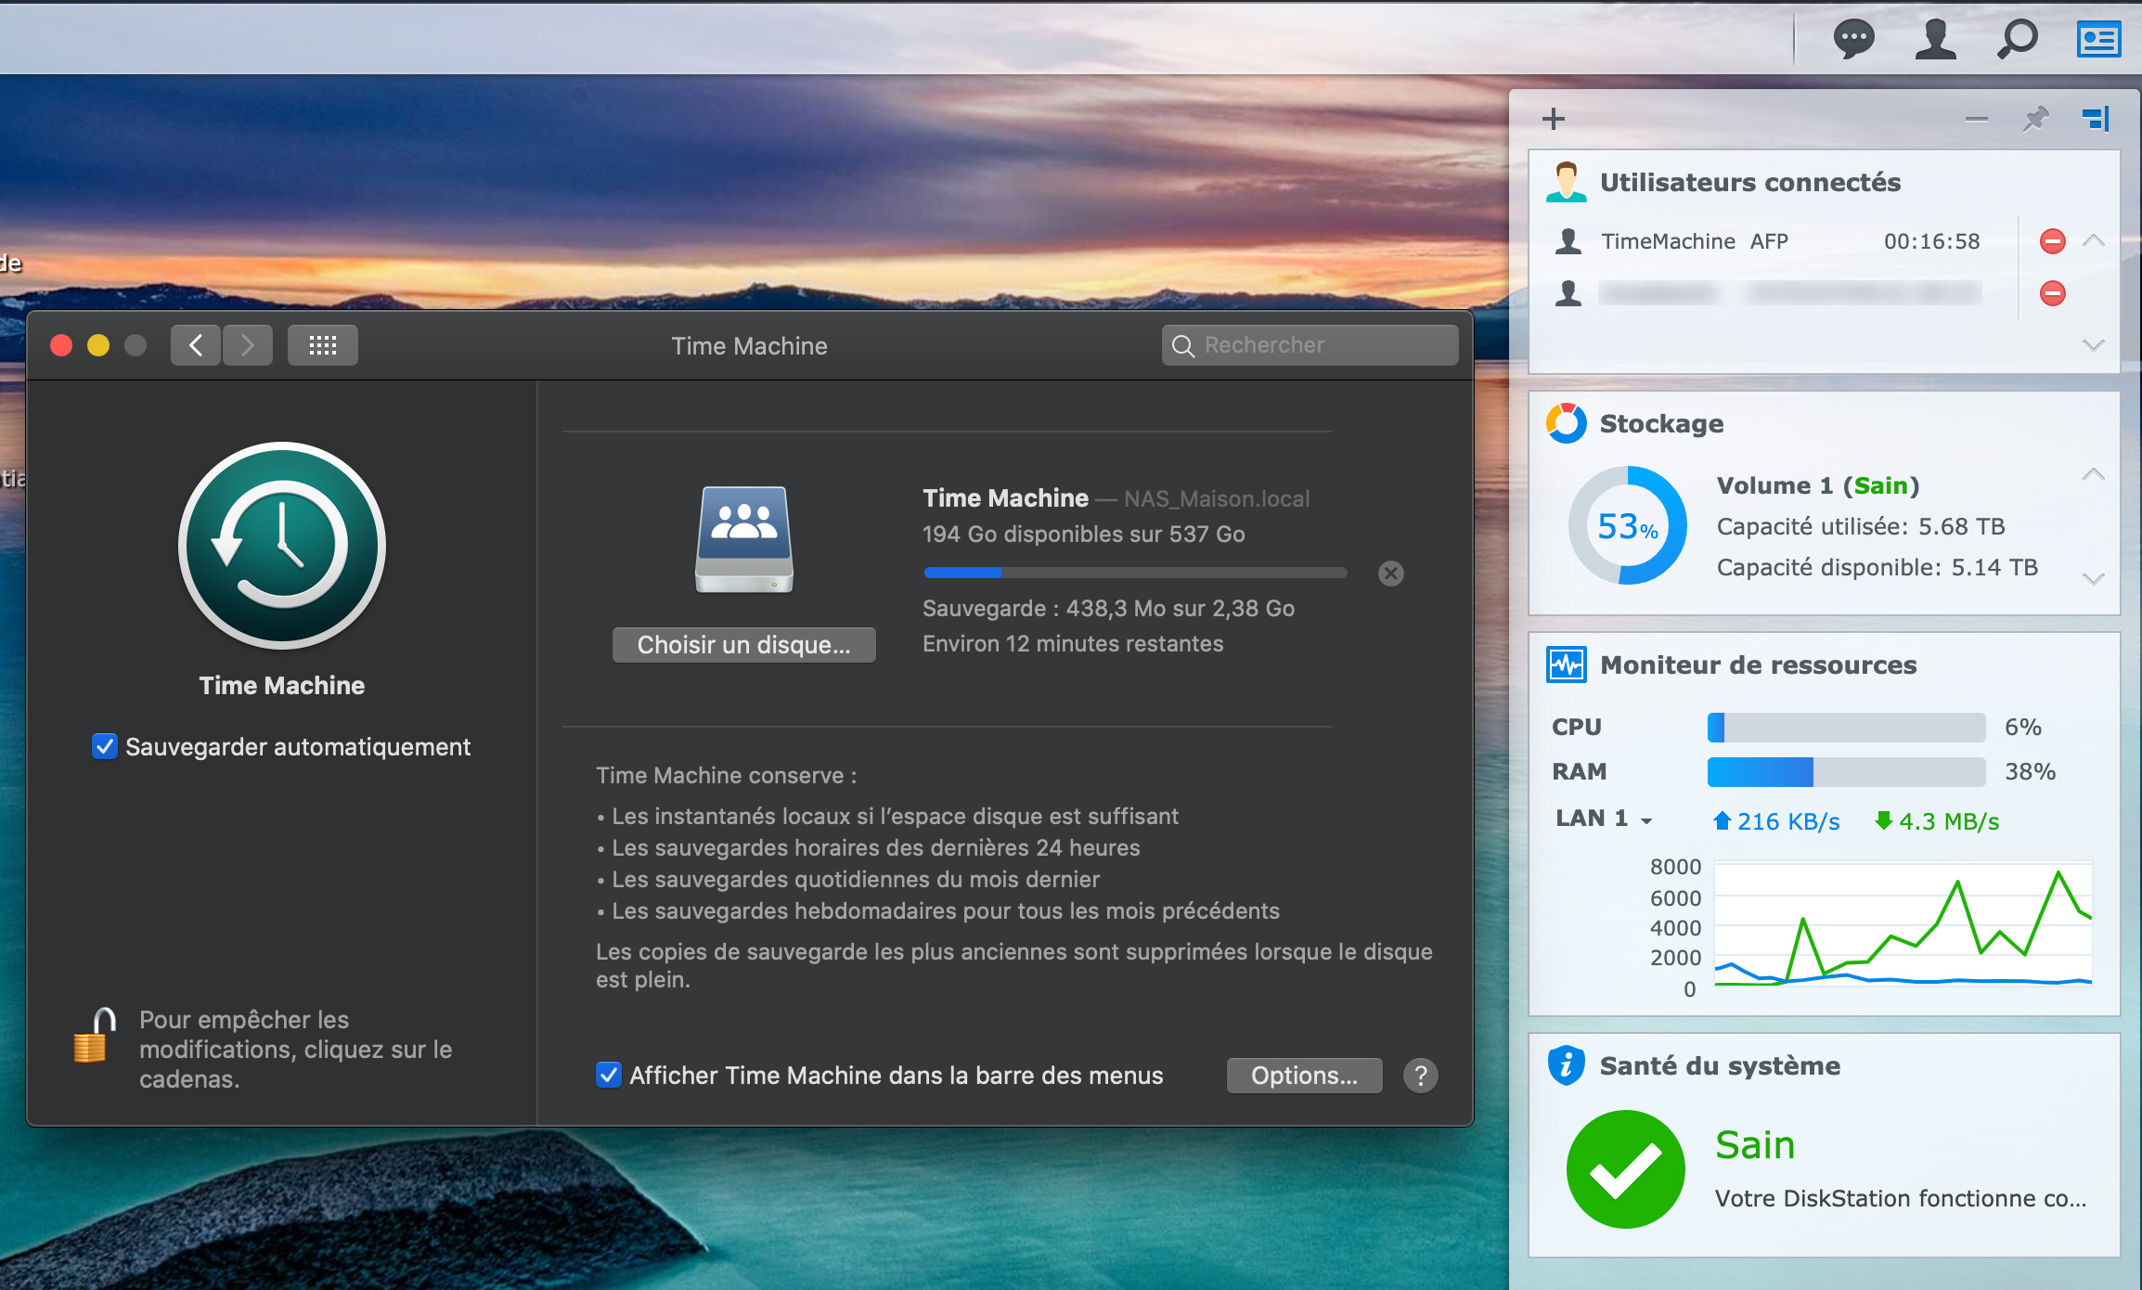Click Choisir un disque button
The width and height of the screenshot is (2142, 1290).
pyautogui.click(x=743, y=645)
